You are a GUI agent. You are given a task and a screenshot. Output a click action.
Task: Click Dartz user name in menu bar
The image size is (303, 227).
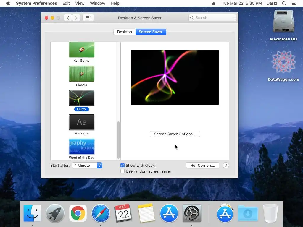(x=272, y=3)
